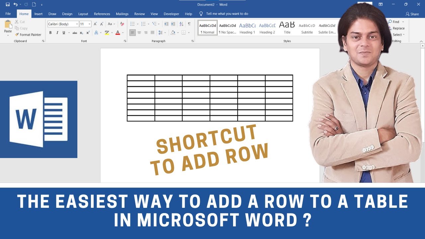Apply the Subtitle style

[307, 28]
